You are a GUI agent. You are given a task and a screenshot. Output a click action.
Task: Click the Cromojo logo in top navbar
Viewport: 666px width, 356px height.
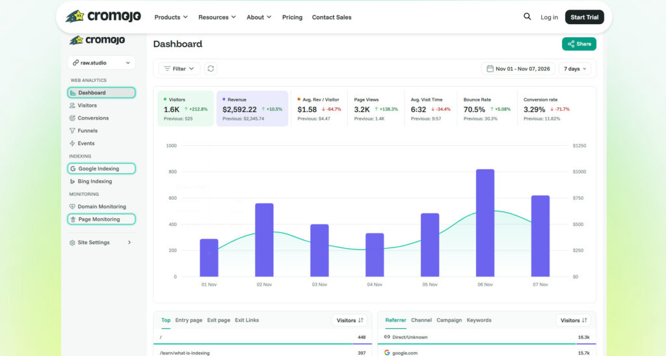(x=103, y=16)
